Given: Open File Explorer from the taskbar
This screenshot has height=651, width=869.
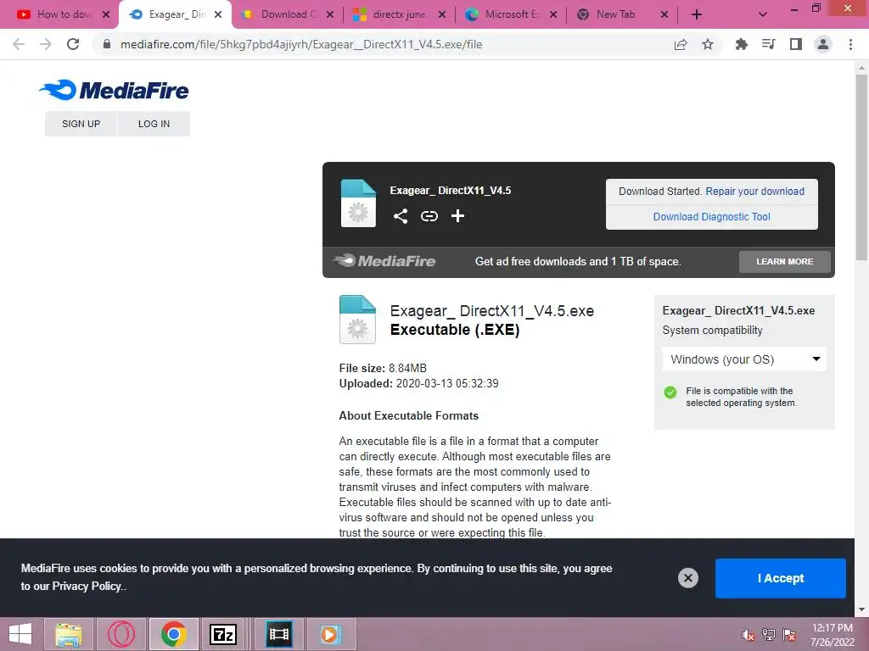Looking at the screenshot, I should [x=69, y=634].
